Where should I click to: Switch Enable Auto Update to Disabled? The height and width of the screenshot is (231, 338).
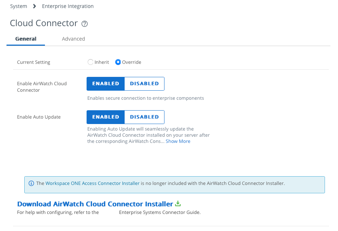[x=144, y=117]
